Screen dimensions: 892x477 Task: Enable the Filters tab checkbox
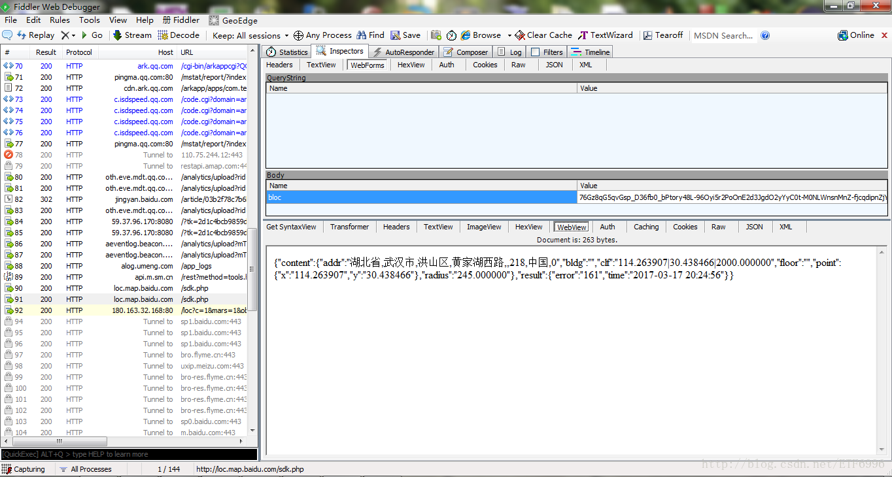[x=535, y=52]
